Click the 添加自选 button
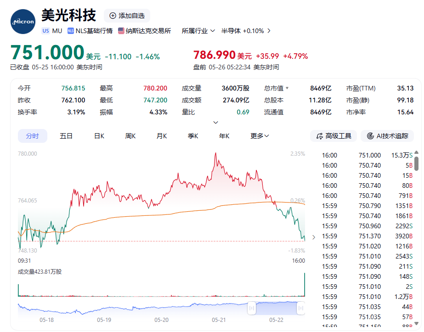This screenshot has width=424, height=332. (127, 16)
